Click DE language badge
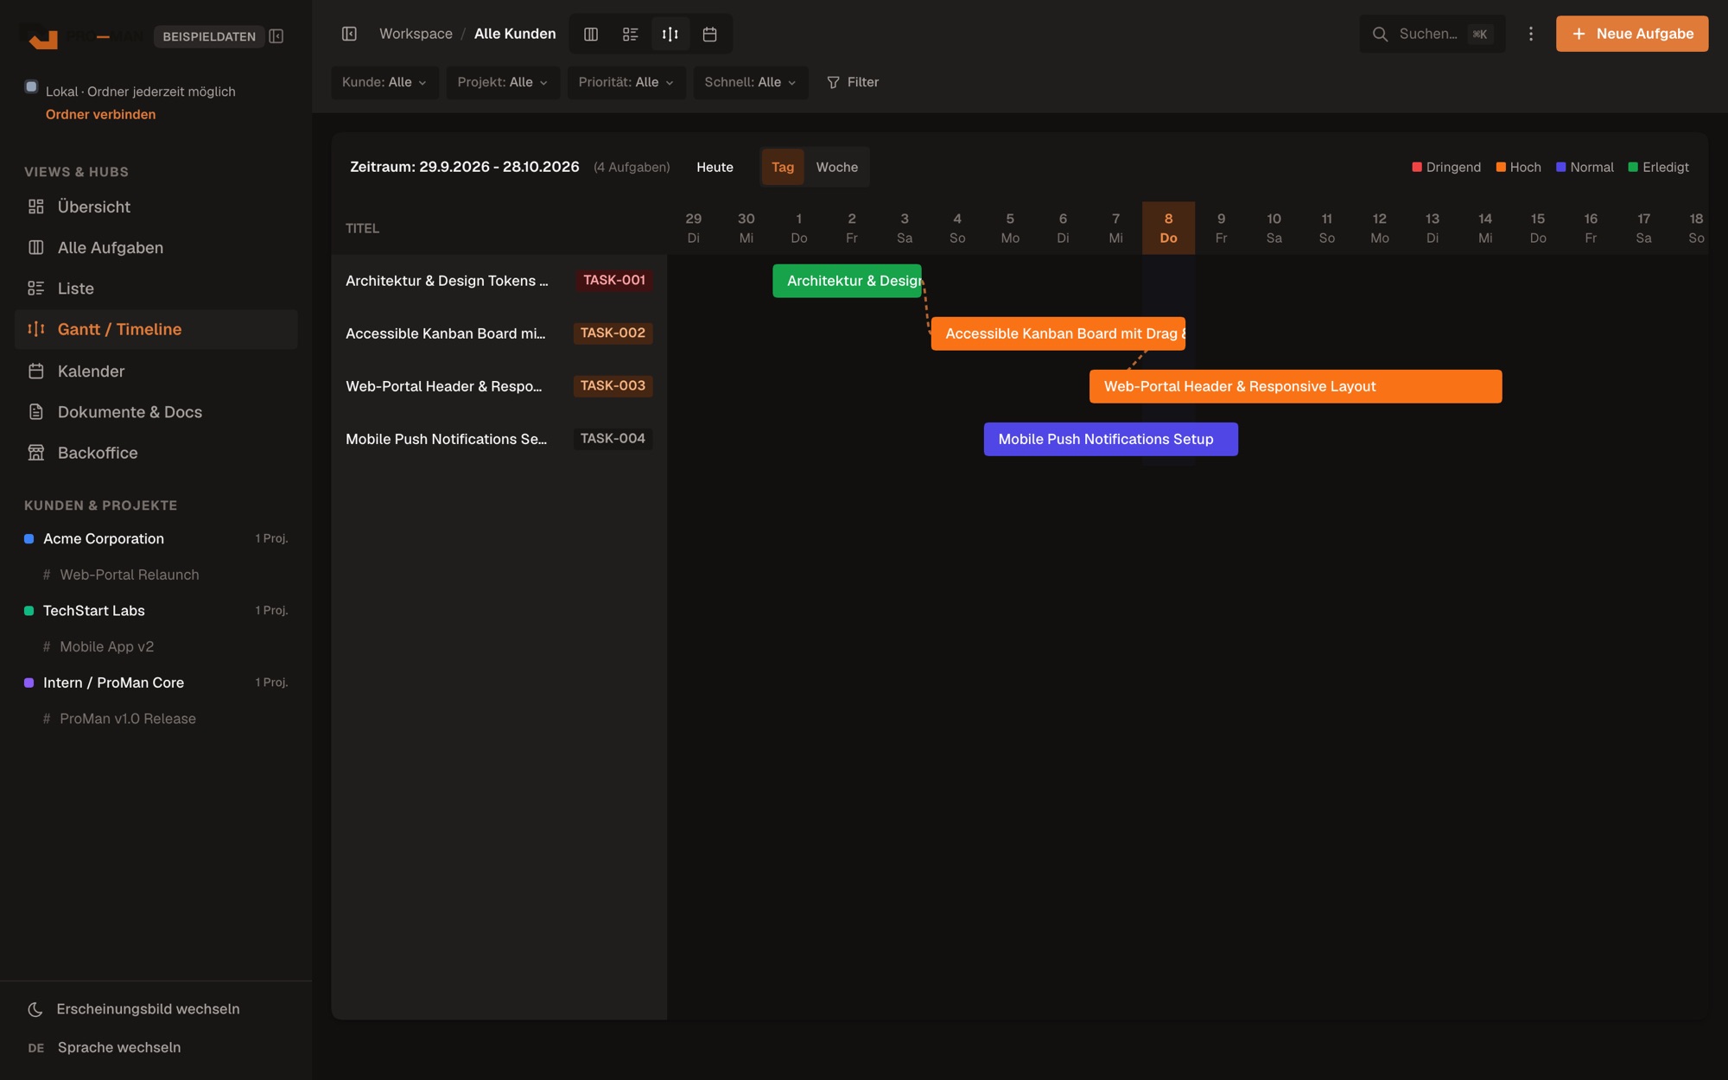Screen dimensions: 1728x1080 (x=36, y=1048)
